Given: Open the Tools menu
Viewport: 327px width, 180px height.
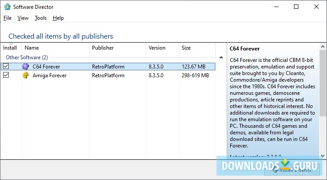Looking at the screenshot, I should coord(40,18).
